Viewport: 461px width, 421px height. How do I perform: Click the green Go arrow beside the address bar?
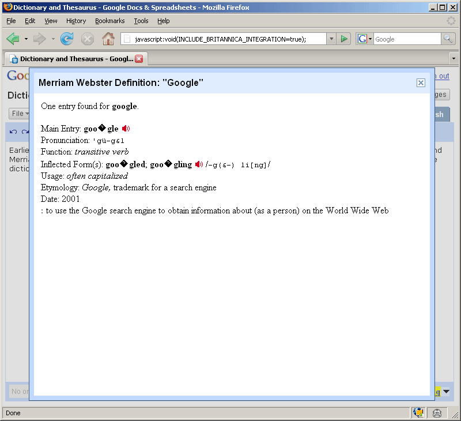(344, 39)
